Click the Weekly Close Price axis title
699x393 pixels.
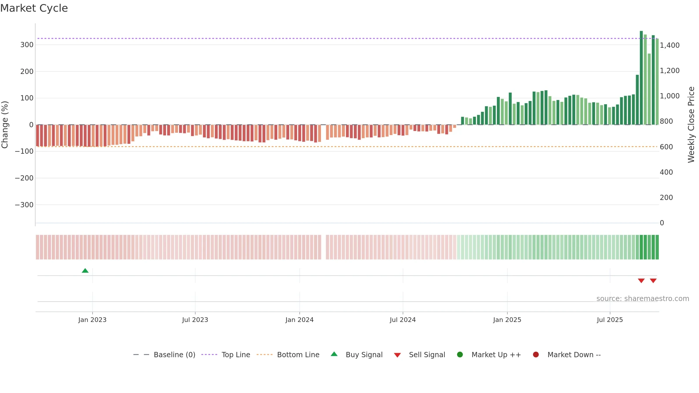pos(691,125)
